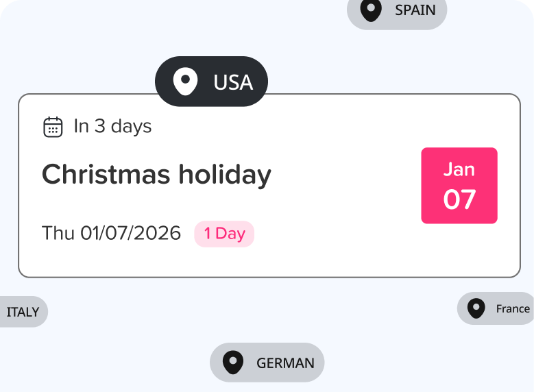Image resolution: width=534 pixels, height=392 pixels.
Task: Click the calendar icon next to In 3 days
Action: [x=53, y=127]
